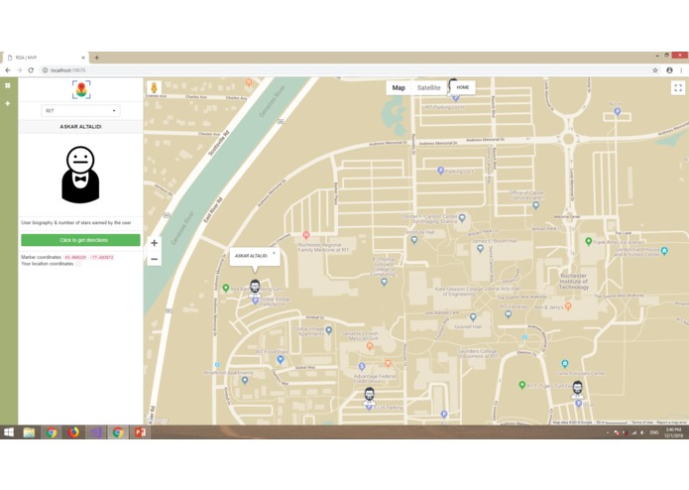Click the grid icon in the green sidebar
The width and height of the screenshot is (689, 490).
point(8,85)
